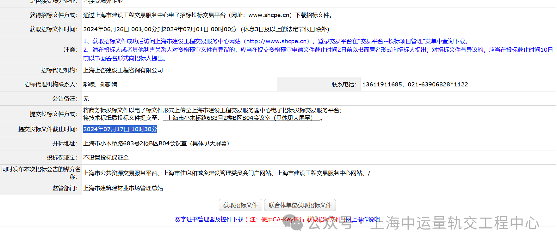Click the agency name 上海上咨建设工程咨询有限公司
The image size is (557, 245).
pyautogui.click(x=123, y=70)
